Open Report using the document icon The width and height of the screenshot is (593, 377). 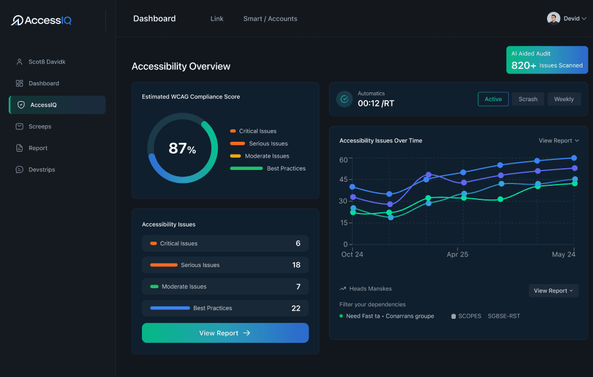click(19, 148)
